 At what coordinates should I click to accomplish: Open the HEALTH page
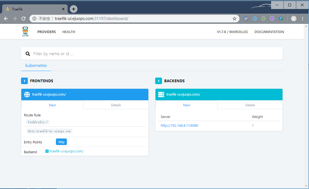(69, 32)
